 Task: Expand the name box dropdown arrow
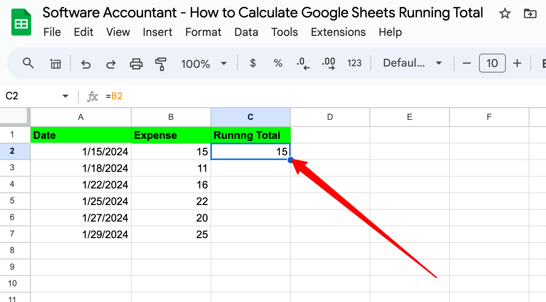pos(65,96)
